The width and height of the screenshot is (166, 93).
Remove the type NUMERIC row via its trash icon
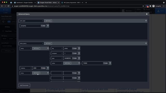(79, 58)
